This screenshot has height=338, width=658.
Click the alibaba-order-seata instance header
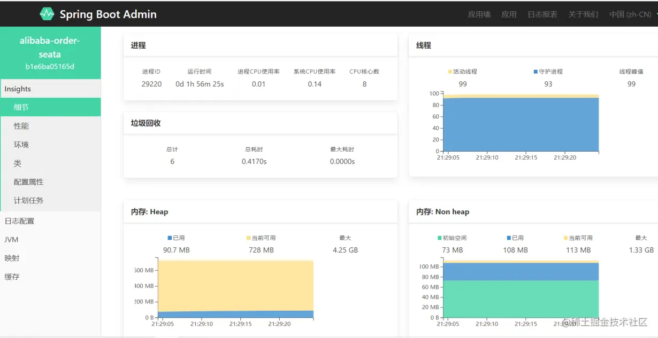coord(50,53)
